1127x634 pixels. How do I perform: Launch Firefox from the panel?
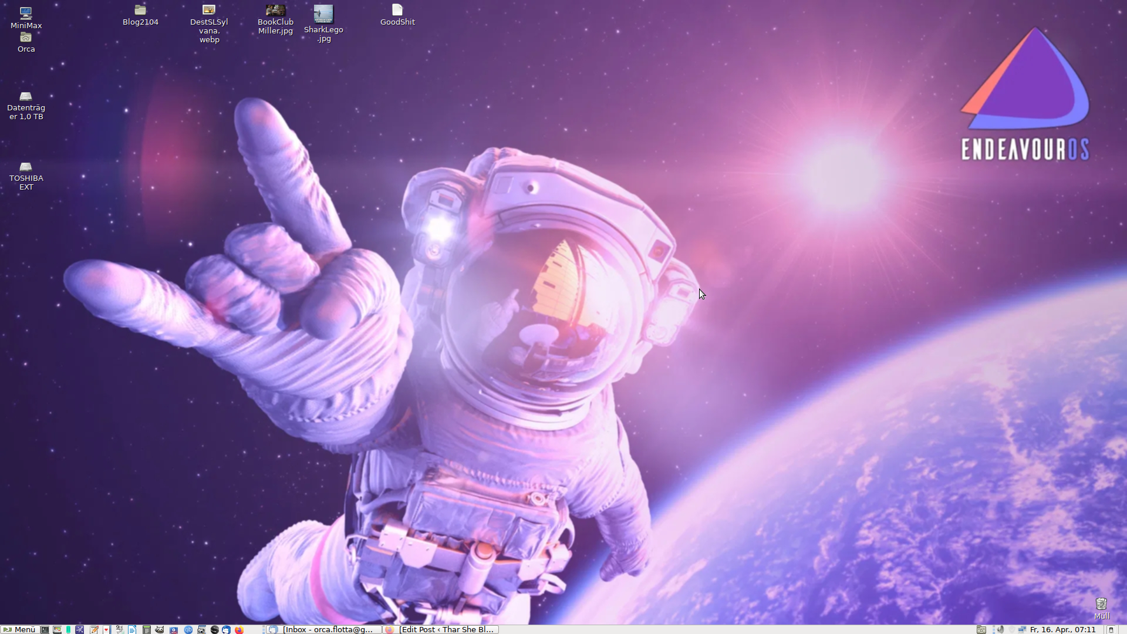tap(239, 629)
